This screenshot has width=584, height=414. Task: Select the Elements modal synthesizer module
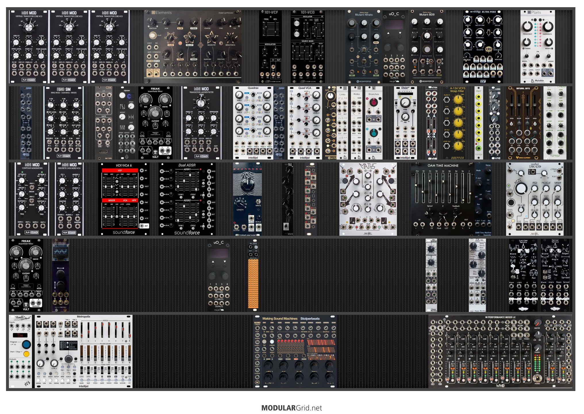(193, 47)
